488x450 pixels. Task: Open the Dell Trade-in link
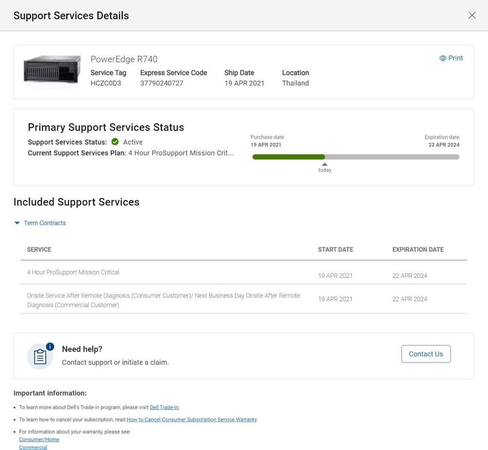click(164, 407)
